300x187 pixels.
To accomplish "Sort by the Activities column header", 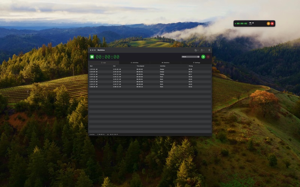I will pos(174,66).
